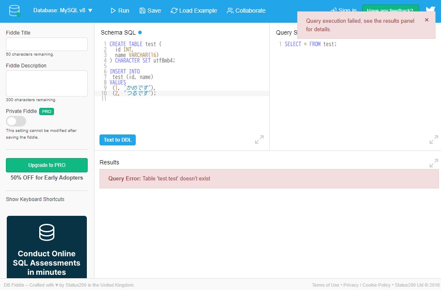Show Keyboard Shortcuts
Viewport: 441px width, 290px height.
pos(35,199)
